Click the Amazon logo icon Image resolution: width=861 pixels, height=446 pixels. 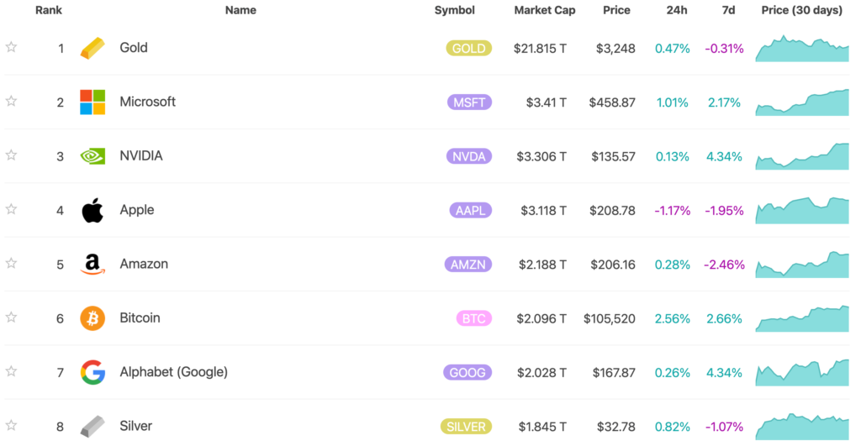(x=92, y=265)
